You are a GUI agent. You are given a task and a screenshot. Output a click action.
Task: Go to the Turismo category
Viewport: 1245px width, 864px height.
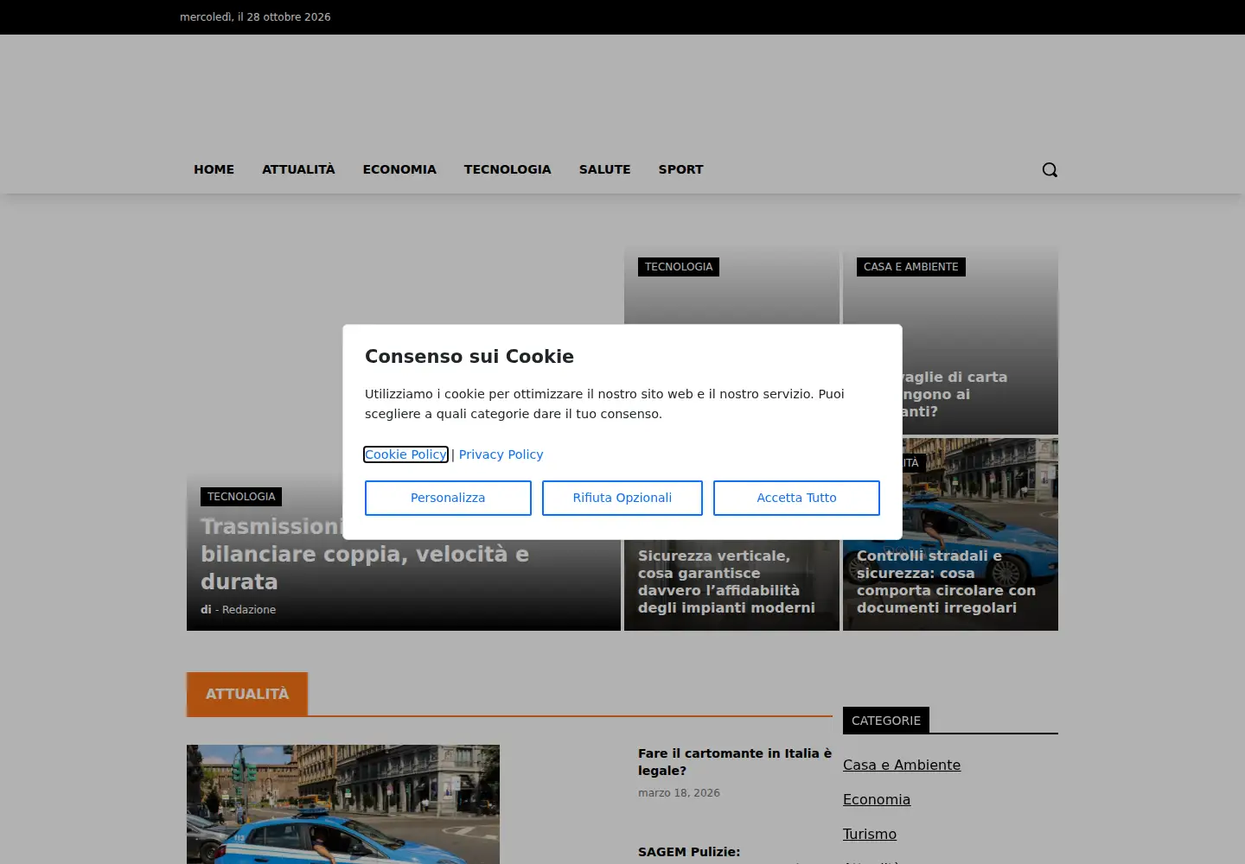870,834
